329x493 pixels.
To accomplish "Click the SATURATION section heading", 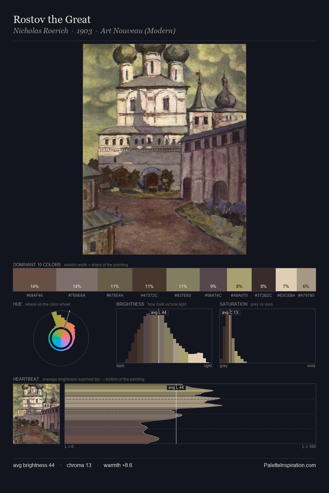I will (234, 304).
